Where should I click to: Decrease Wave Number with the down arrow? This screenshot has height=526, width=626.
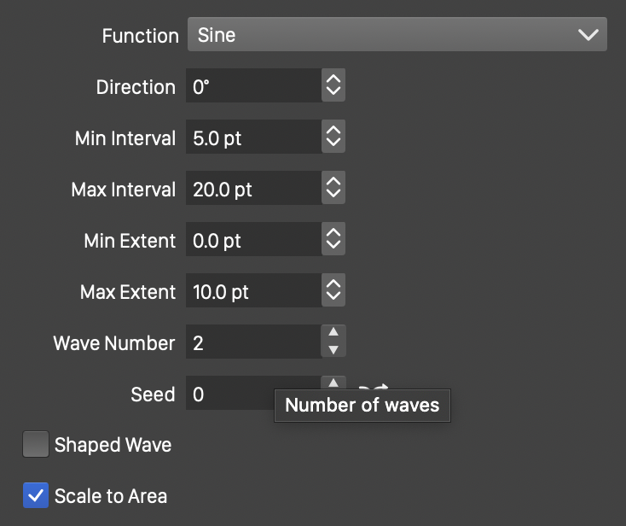coord(333,351)
